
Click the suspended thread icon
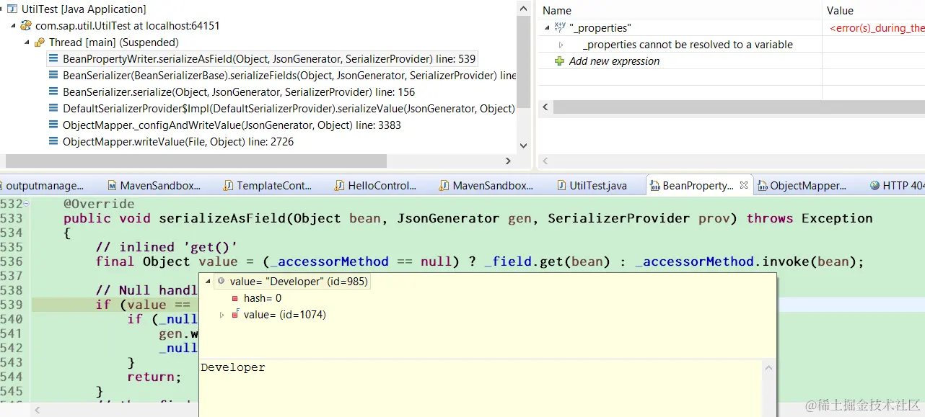40,42
